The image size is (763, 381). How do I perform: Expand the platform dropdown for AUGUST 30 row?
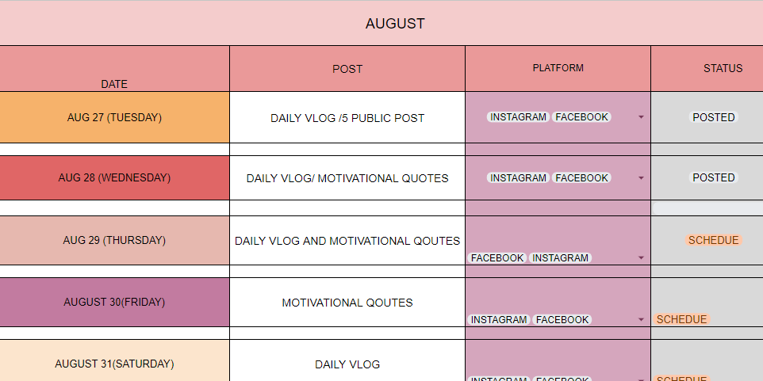point(641,320)
